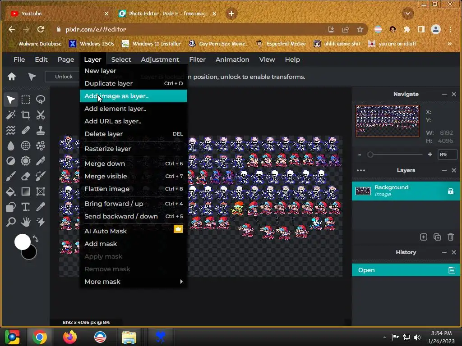This screenshot has height=346, width=462.
Task: Choose Add mask menu entry
Action: click(x=134, y=244)
